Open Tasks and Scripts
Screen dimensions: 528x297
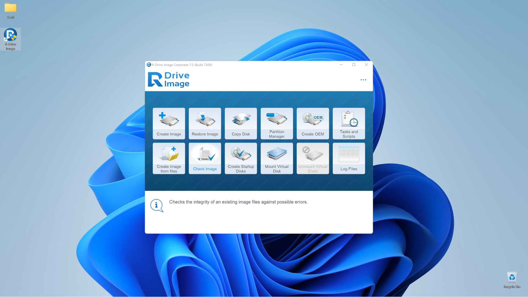pos(348,123)
